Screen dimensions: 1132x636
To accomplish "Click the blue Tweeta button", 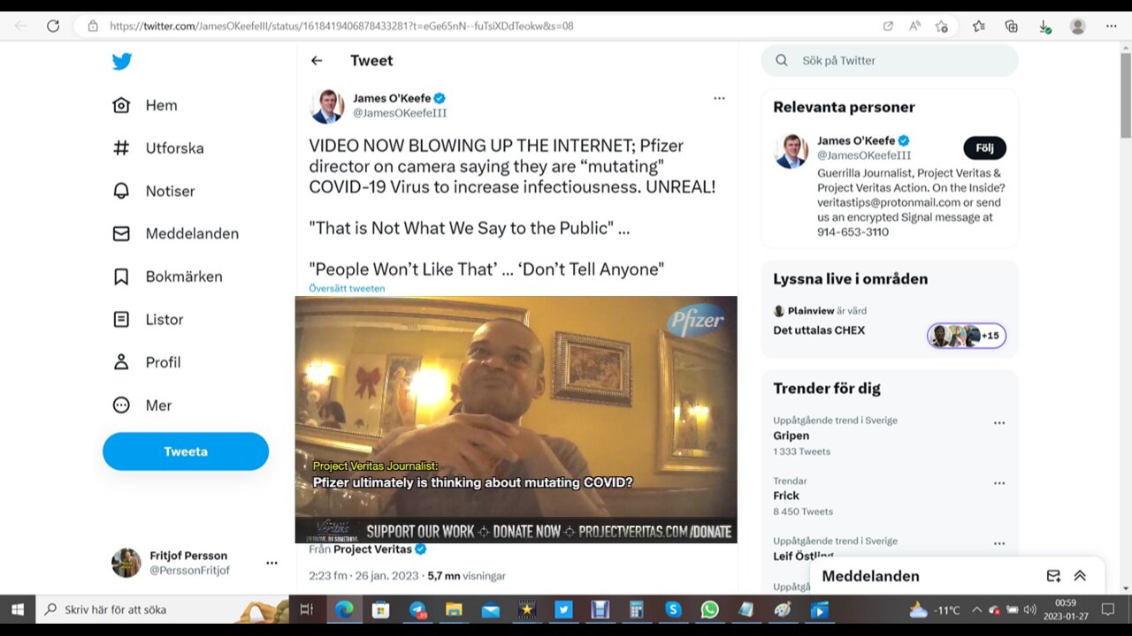I will click(x=186, y=451).
